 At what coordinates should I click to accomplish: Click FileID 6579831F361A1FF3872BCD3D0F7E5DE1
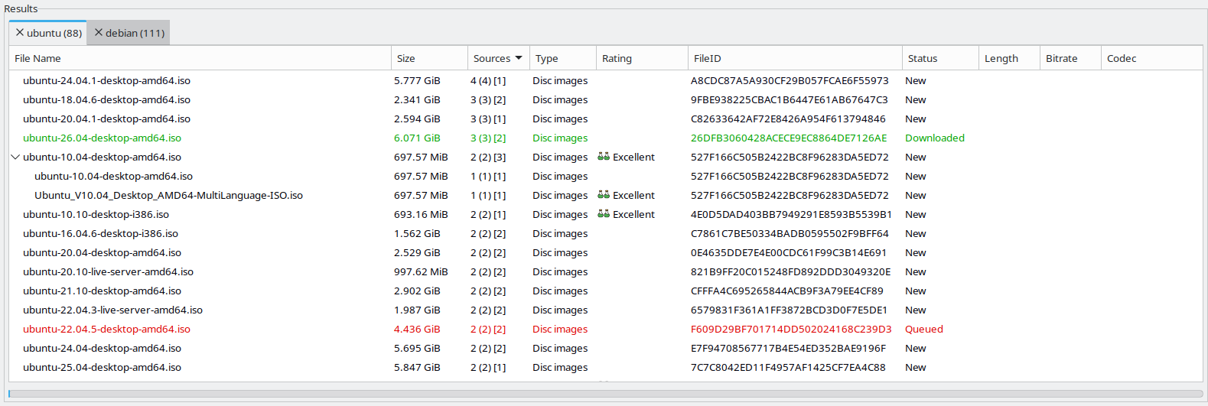pyautogui.click(x=789, y=310)
